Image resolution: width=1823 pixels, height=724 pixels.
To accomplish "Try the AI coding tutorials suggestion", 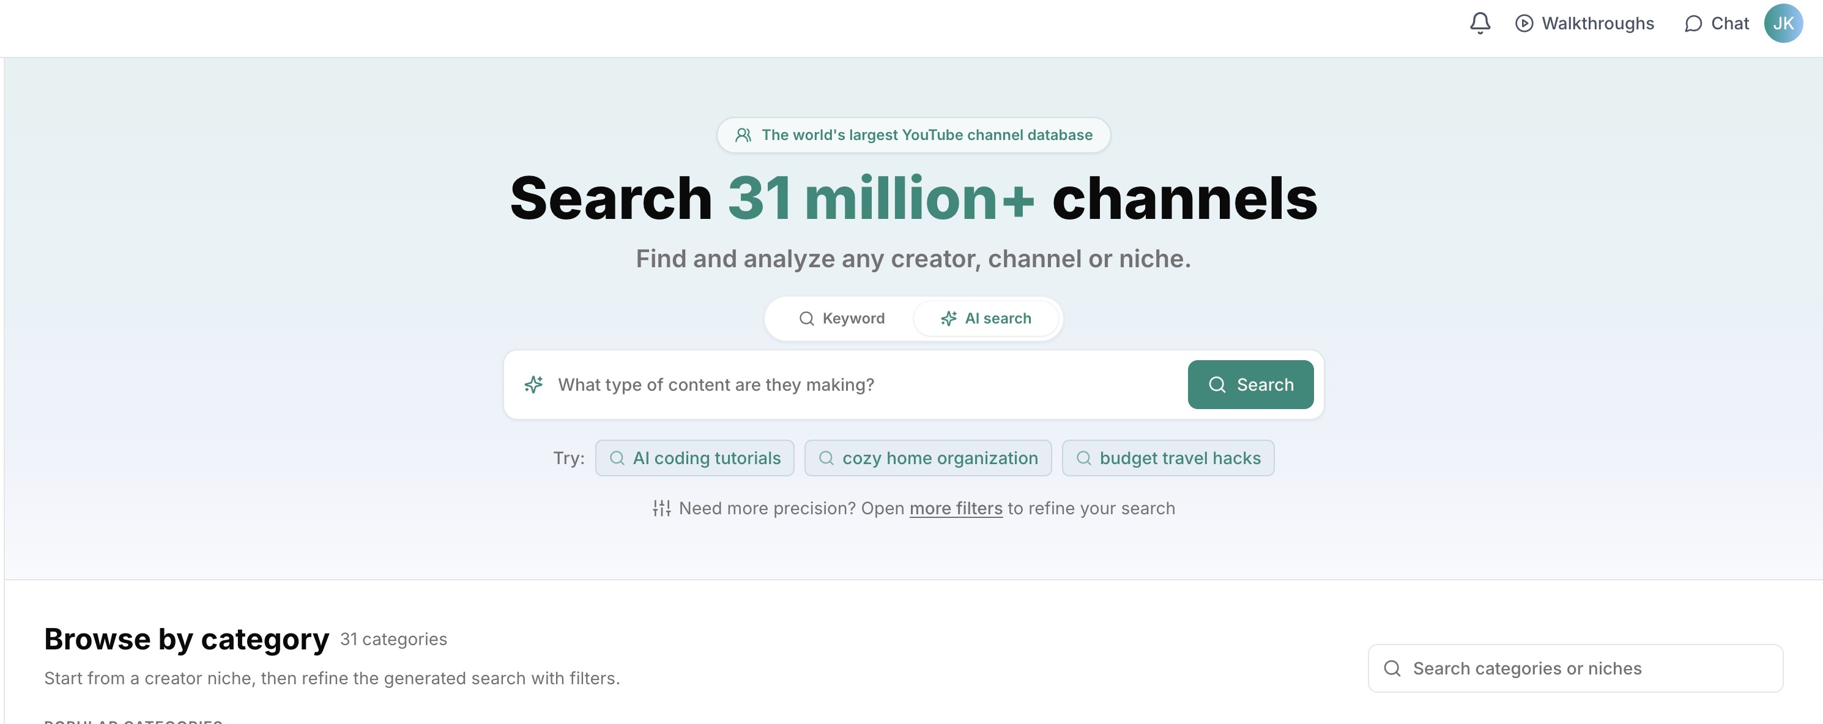I will pos(694,458).
